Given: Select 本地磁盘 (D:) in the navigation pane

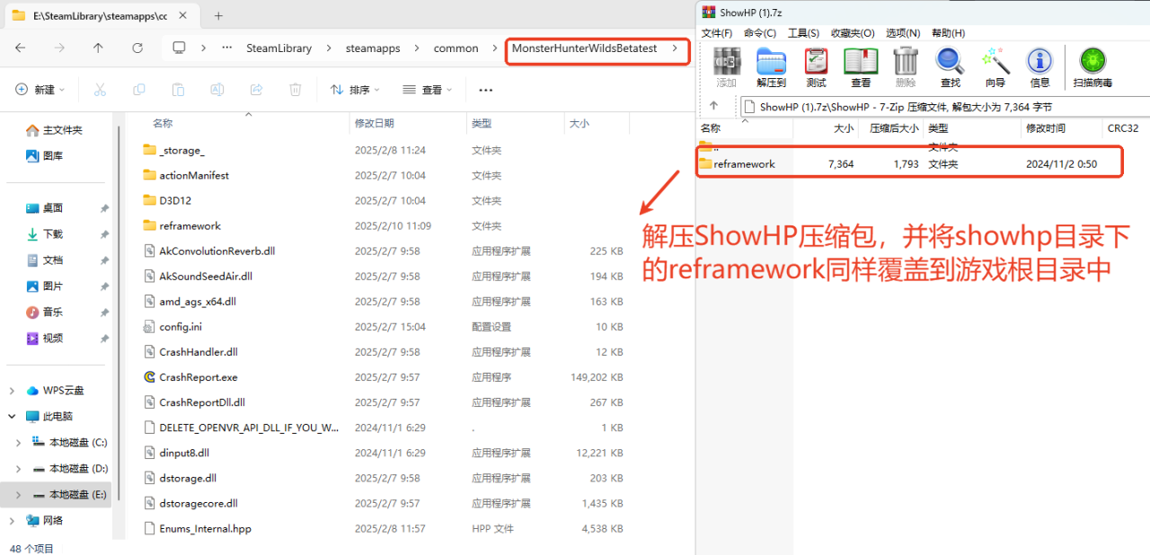Looking at the screenshot, I should tap(77, 469).
